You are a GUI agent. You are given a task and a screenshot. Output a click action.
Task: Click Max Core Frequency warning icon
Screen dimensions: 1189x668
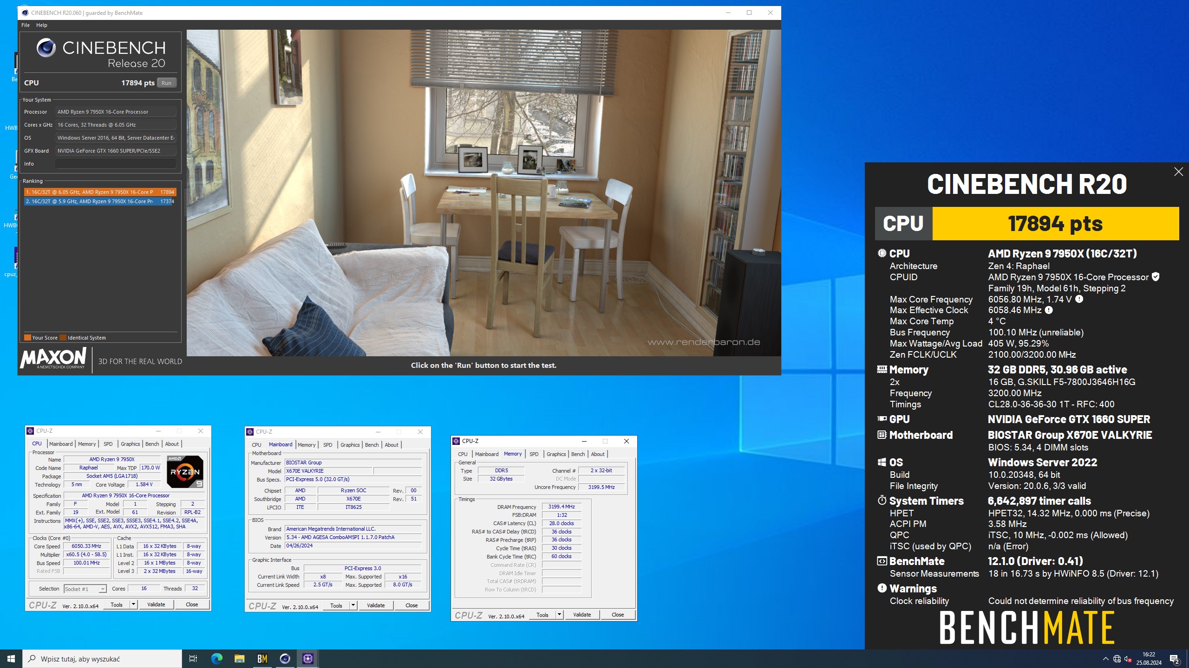(x=1079, y=299)
